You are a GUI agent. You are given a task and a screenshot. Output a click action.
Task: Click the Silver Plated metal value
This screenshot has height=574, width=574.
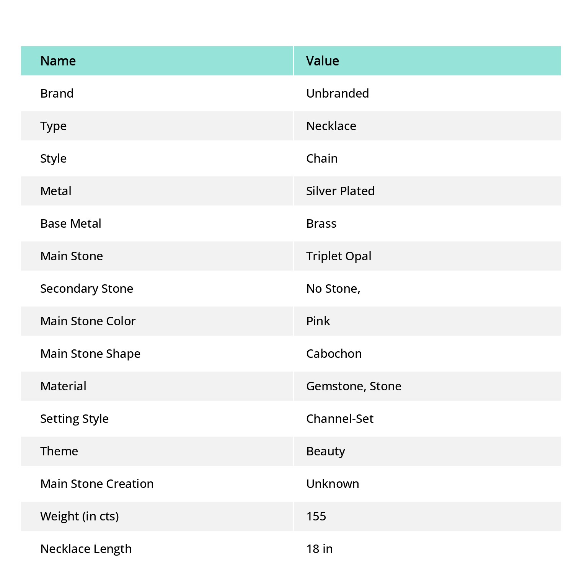click(x=340, y=191)
